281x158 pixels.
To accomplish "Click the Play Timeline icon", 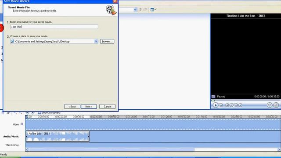I will (32, 113).
